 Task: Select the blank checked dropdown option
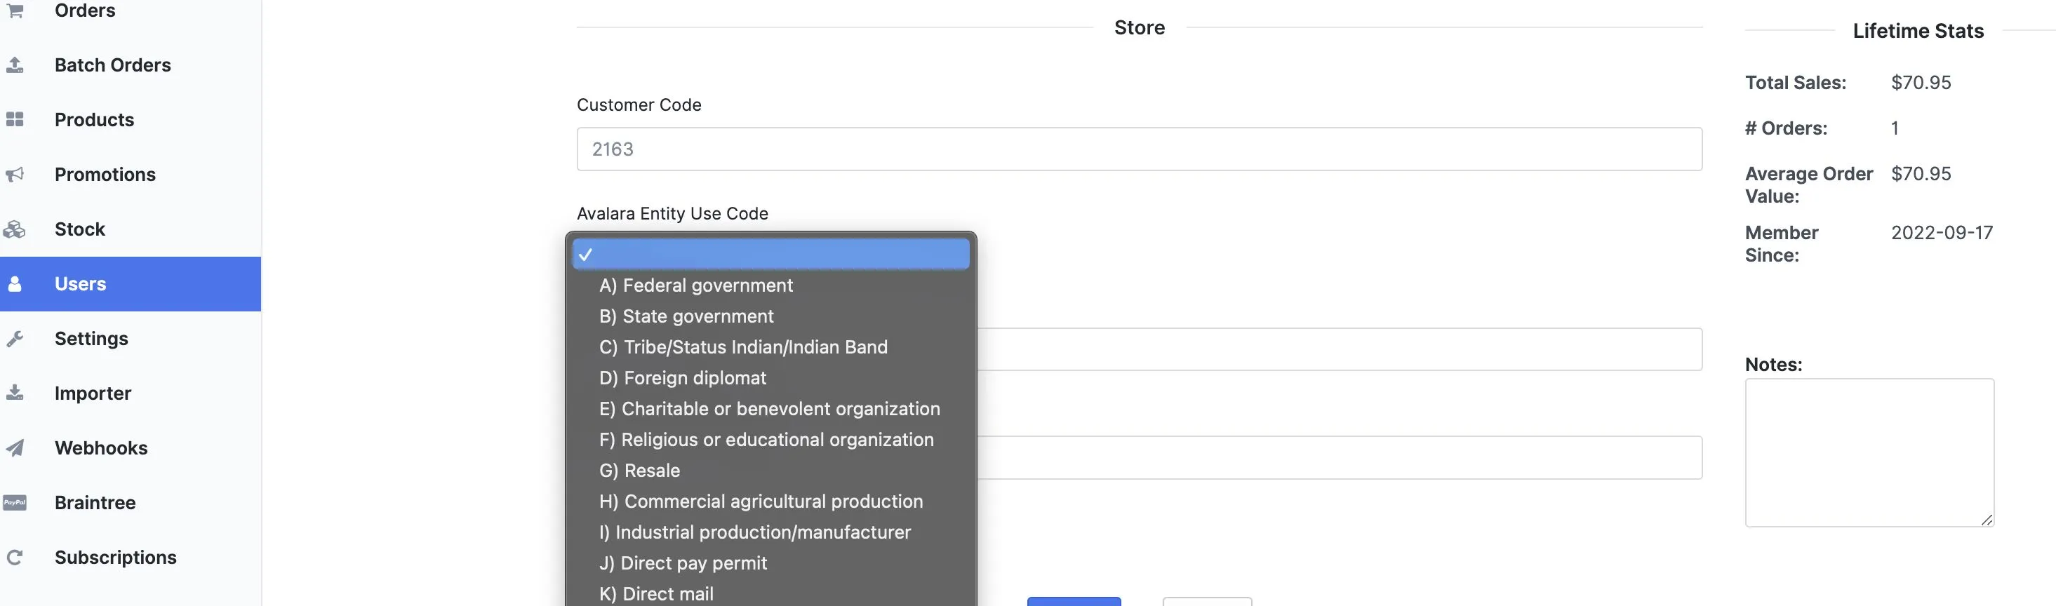point(770,255)
